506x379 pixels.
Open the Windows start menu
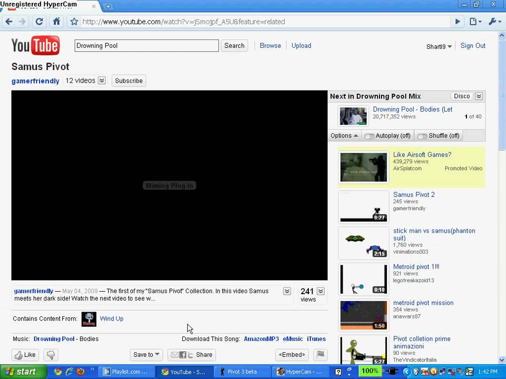point(23,372)
